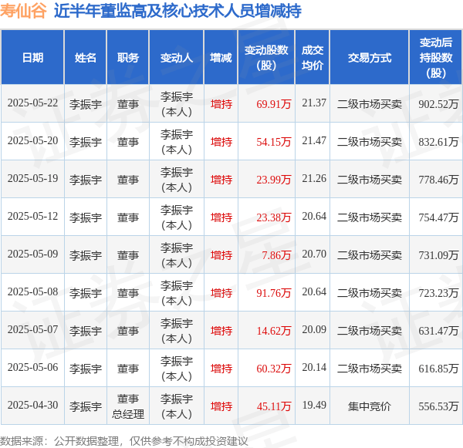This screenshot has width=463, height=448.
Task: Click the date cell 2025-05-12
Action: pyautogui.click(x=32, y=217)
